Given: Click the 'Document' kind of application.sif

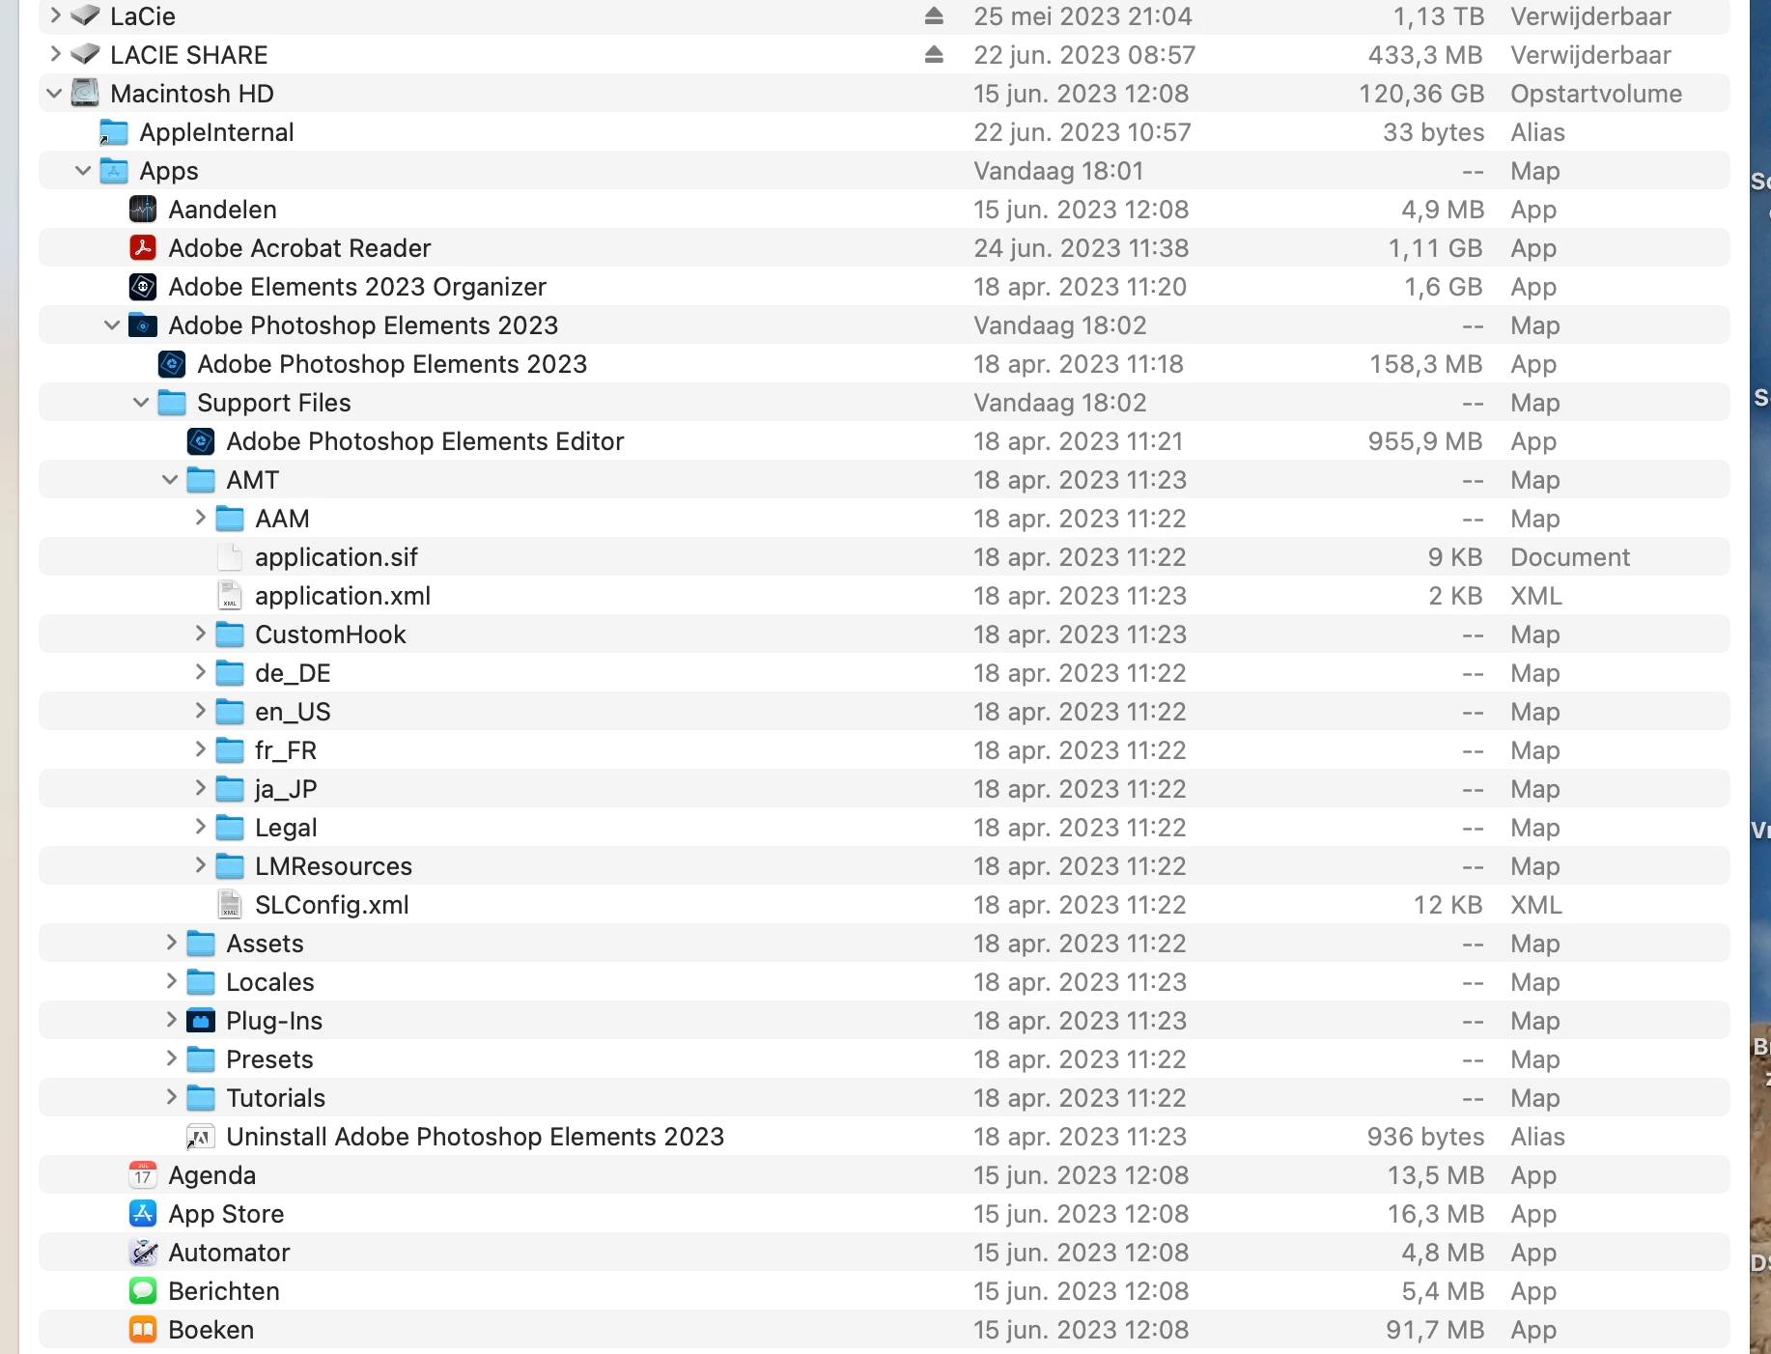Looking at the screenshot, I should click(x=1570, y=557).
